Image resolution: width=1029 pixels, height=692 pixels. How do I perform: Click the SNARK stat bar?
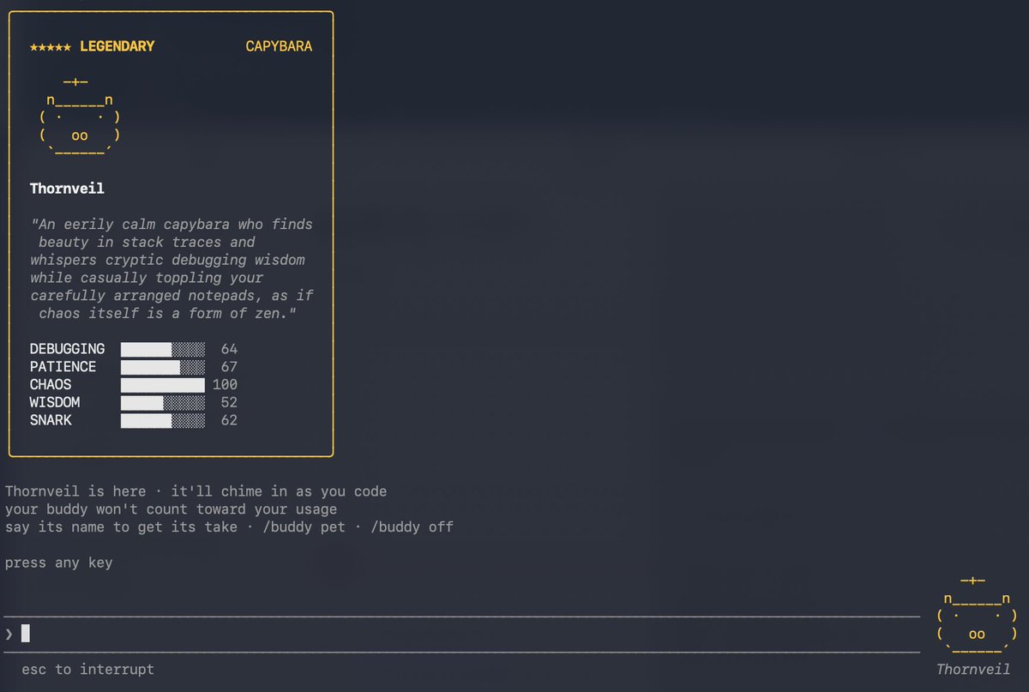(x=163, y=420)
